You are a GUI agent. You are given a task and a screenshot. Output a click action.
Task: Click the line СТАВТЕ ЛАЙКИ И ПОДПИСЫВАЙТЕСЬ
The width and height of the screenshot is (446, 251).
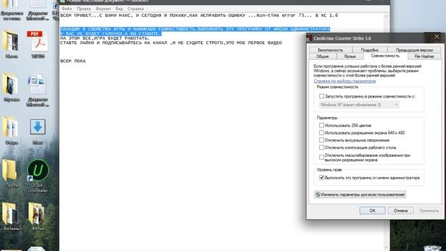point(171,43)
